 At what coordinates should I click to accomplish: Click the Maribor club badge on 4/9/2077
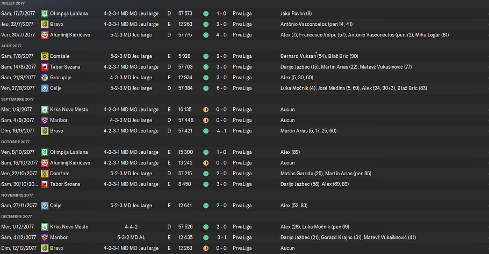[x=45, y=120]
